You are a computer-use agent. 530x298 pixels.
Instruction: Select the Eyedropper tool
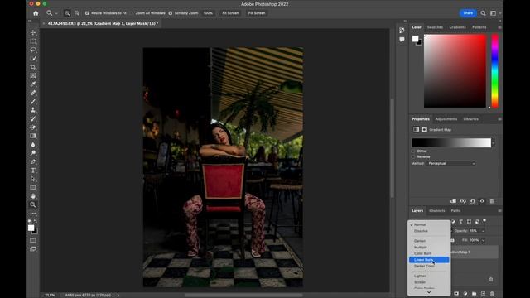(x=33, y=84)
